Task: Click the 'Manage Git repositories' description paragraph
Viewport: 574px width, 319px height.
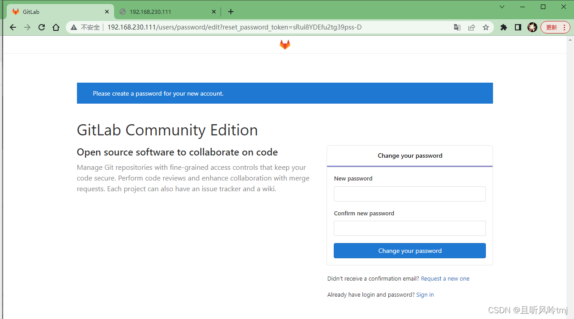Action: click(193, 178)
